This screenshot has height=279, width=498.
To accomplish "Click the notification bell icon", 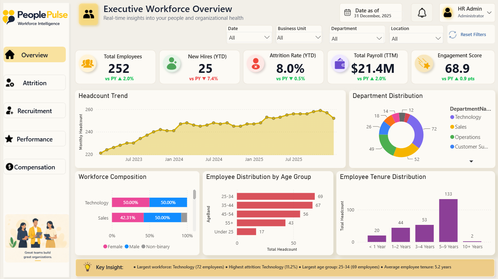I will point(422,13).
